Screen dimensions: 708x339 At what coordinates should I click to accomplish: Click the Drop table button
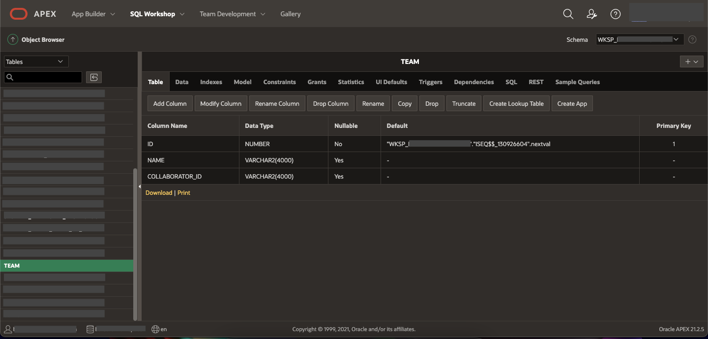click(432, 103)
